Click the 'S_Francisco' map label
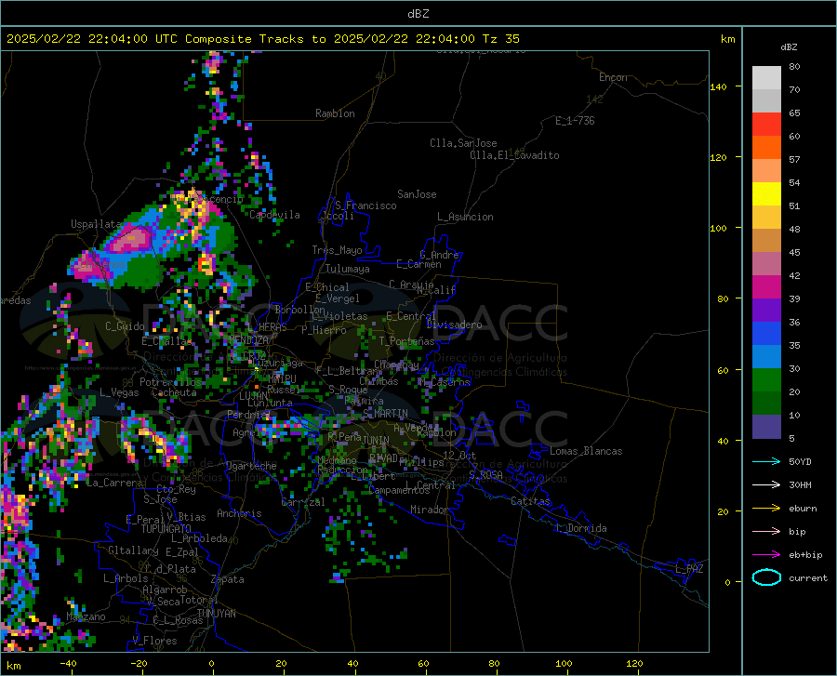837x676 pixels. click(366, 205)
